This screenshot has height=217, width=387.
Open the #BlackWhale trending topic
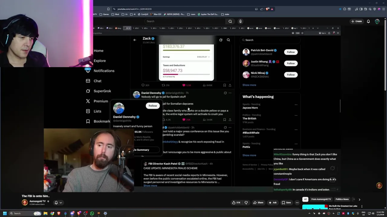[x=251, y=133]
